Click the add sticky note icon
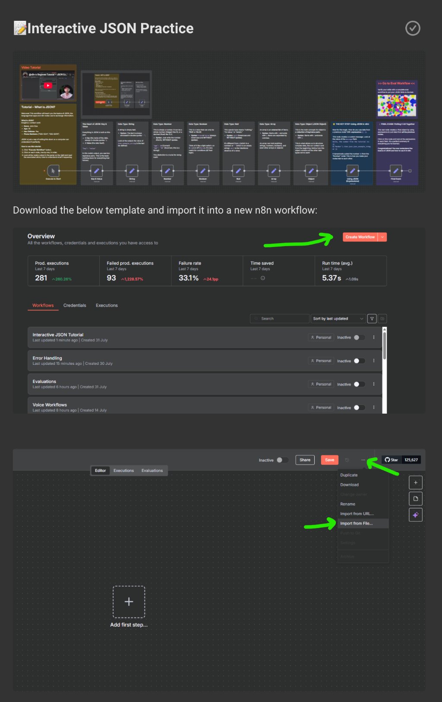The width and height of the screenshot is (442, 702). 416,499
